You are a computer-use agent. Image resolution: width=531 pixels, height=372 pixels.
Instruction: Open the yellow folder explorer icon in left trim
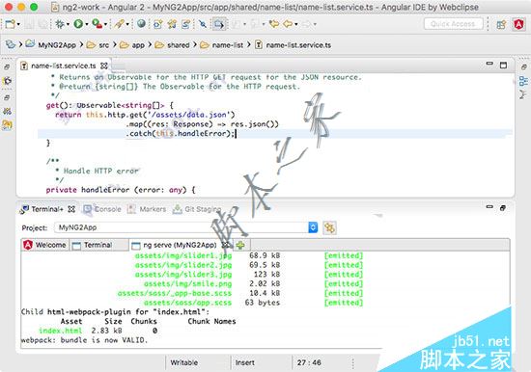[7, 125]
